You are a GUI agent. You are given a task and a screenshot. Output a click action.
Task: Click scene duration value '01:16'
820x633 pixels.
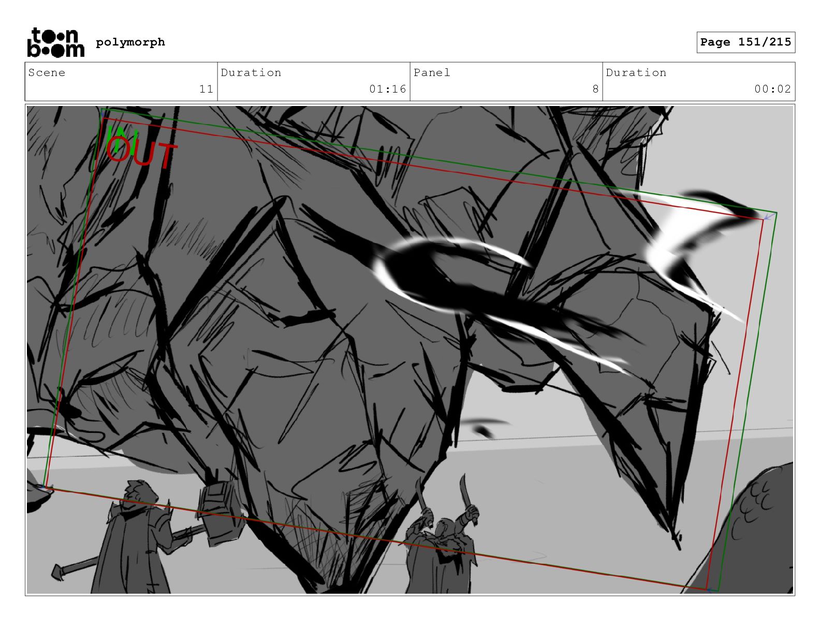point(388,89)
